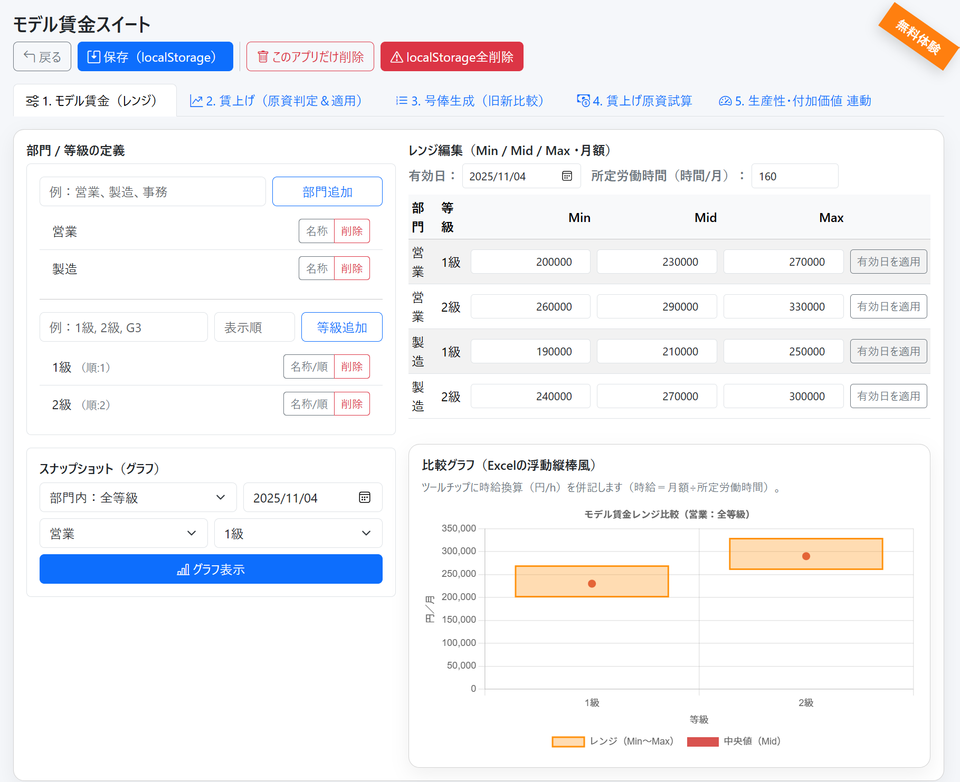Click 有効日を適用 for 営業 1級 row
The width and height of the screenshot is (960, 782).
pyautogui.click(x=888, y=262)
